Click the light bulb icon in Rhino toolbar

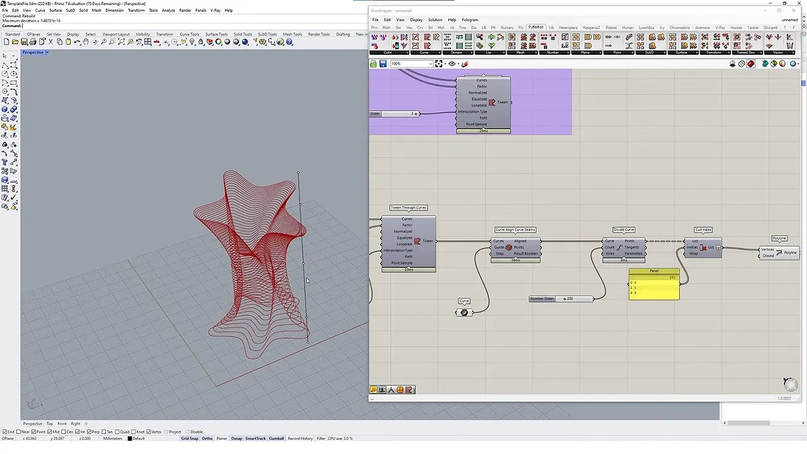click(193, 42)
